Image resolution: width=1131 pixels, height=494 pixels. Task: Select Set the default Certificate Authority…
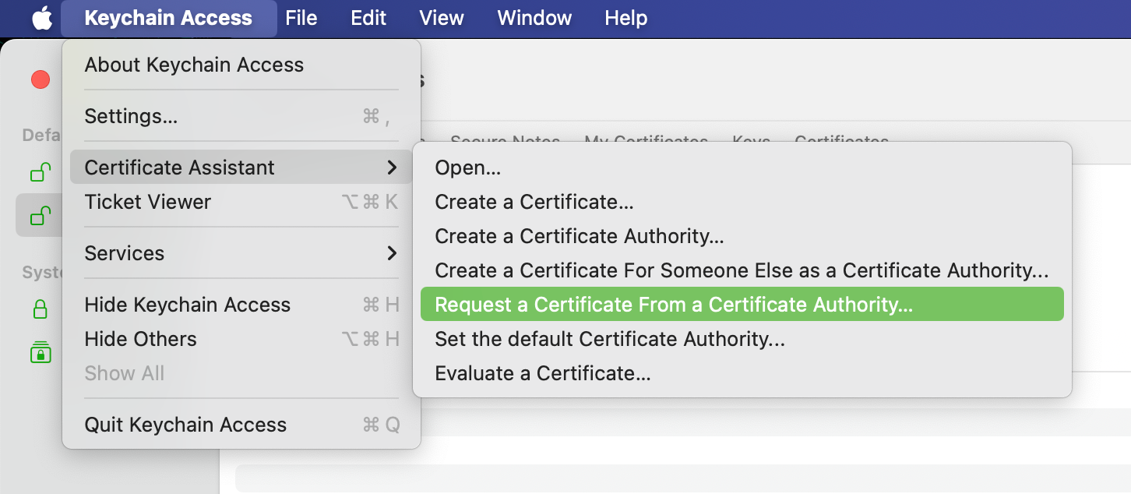pos(742,339)
